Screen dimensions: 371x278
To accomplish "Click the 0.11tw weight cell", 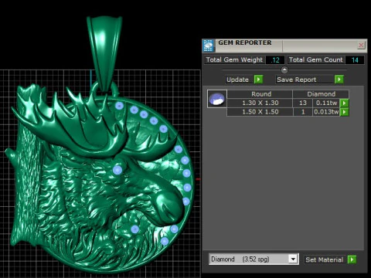I will [326, 103].
